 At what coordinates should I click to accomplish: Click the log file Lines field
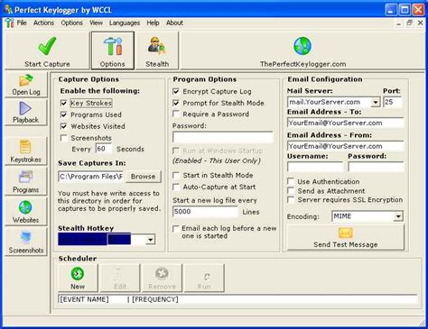point(206,212)
